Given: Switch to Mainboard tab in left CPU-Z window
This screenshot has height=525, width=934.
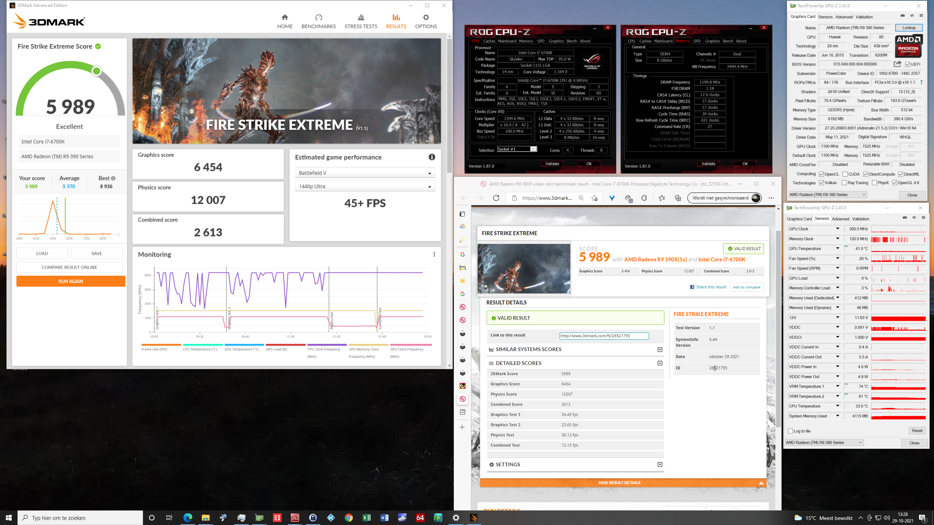Looking at the screenshot, I should click(507, 41).
